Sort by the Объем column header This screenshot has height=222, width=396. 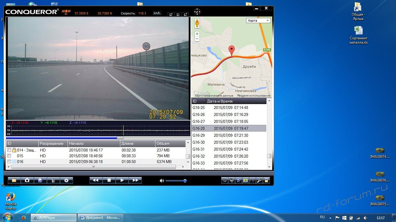[x=170, y=143]
